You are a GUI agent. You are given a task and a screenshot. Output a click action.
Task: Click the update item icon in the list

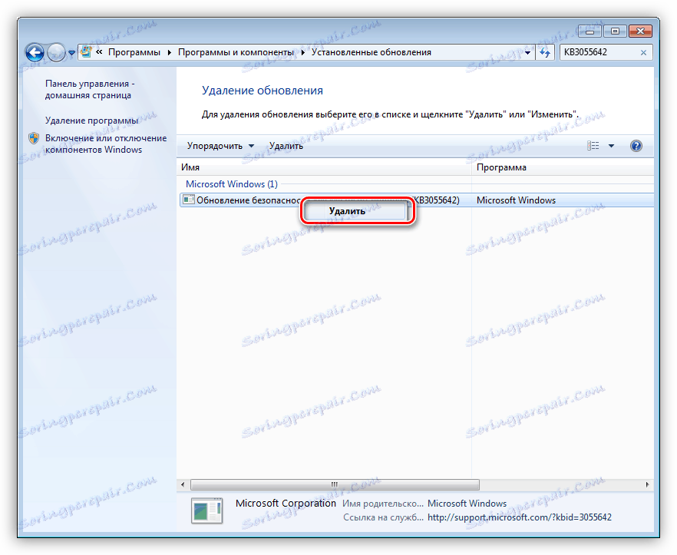(x=188, y=200)
